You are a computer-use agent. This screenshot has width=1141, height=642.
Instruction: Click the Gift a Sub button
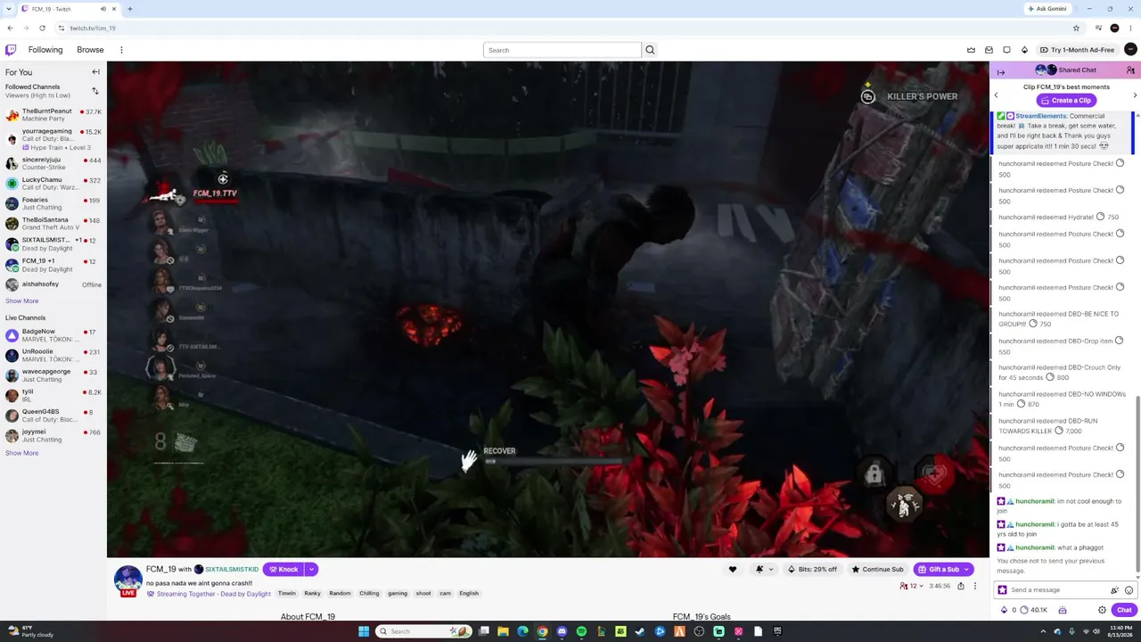coord(938,569)
